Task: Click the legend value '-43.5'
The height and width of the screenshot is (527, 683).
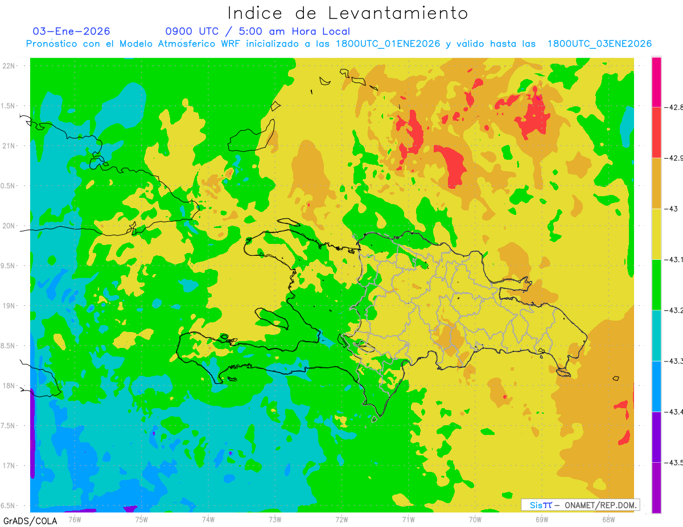Action: (673, 462)
